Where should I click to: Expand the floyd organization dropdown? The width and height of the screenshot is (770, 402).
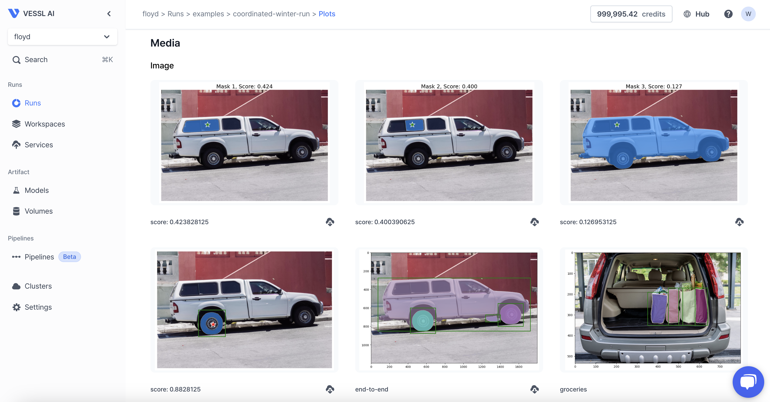(x=62, y=37)
